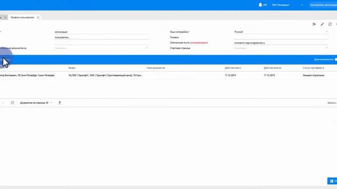Click the send arrow icon

[314, 24]
